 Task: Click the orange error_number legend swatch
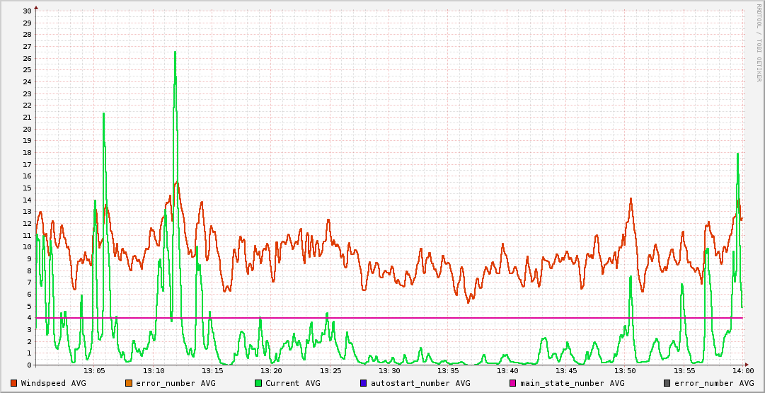coord(129,383)
